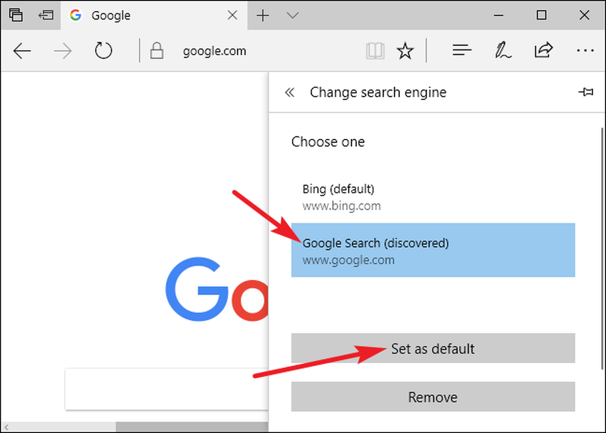Refresh the current page
This screenshot has width=606, height=433.
(x=103, y=50)
